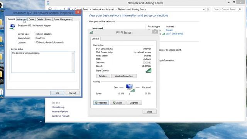The width and height of the screenshot is (247, 139).
Task: Open the Wi-Fi (intel-amd) connection link
Action: pos(174,34)
